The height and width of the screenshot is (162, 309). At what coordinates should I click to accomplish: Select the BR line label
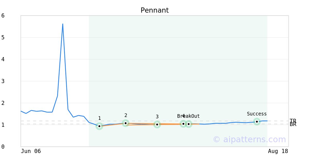click(x=293, y=124)
